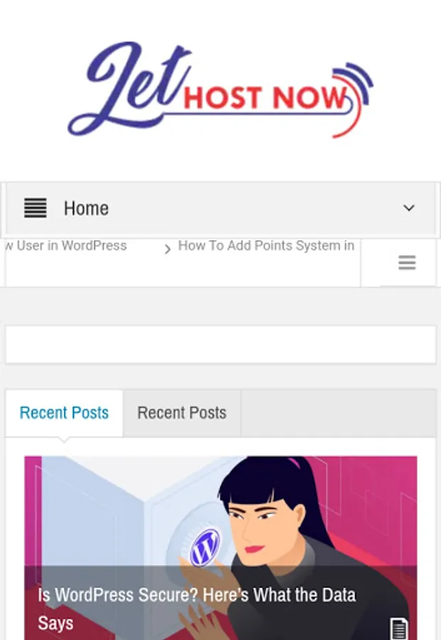Click the empty gray strip right of tabs
Viewport: 441px width, 640px height.
click(338, 413)
